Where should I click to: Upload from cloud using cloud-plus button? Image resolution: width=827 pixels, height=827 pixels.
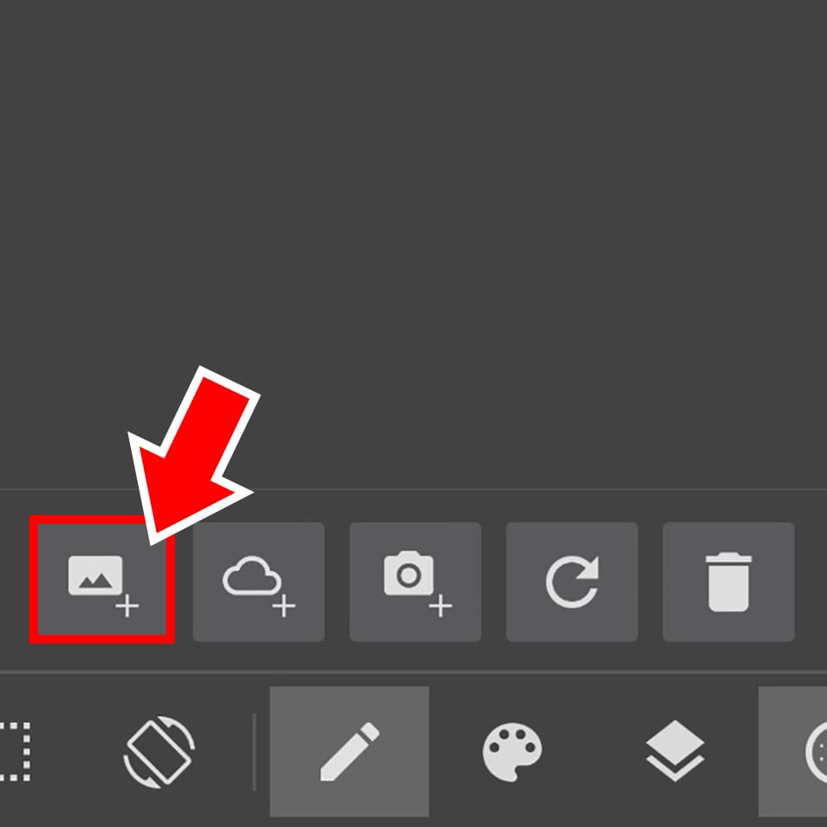(x=258, y=581)
